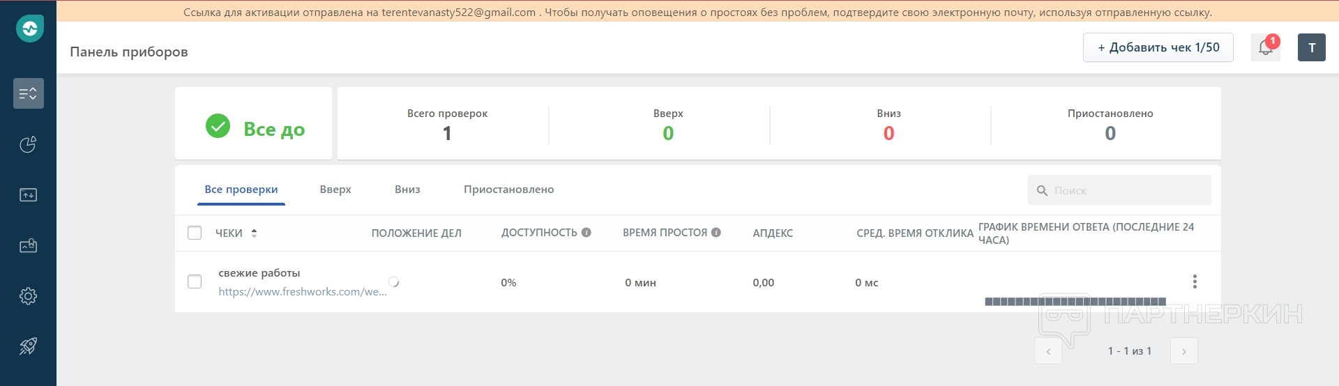The width and height of the screenshot is (1339, 386).
Task: Click the Freshping logo icon
Action: point(29,29)
